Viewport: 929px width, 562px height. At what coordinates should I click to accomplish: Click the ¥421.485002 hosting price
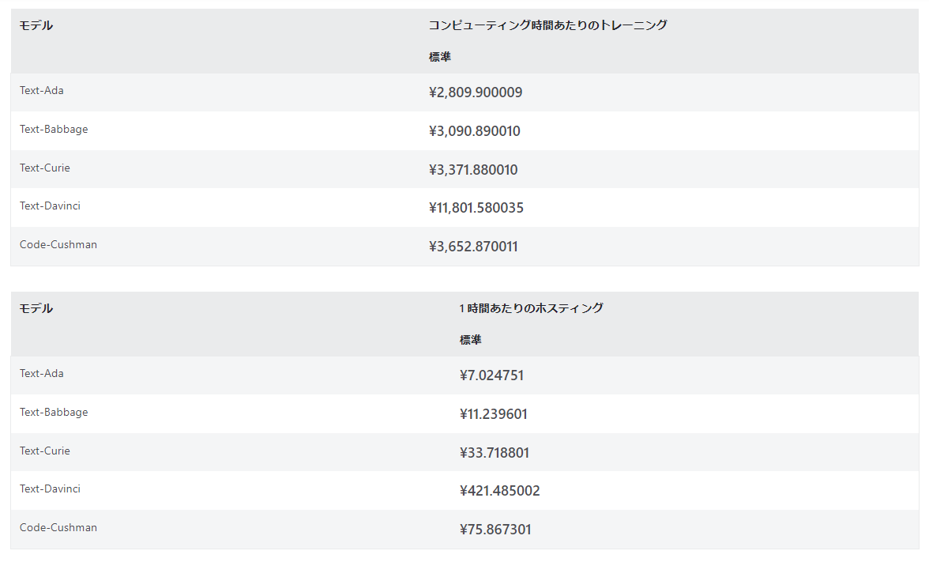[500, 491]
